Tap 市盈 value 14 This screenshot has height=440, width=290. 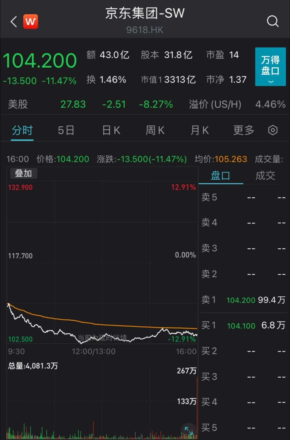coord(234,55)
